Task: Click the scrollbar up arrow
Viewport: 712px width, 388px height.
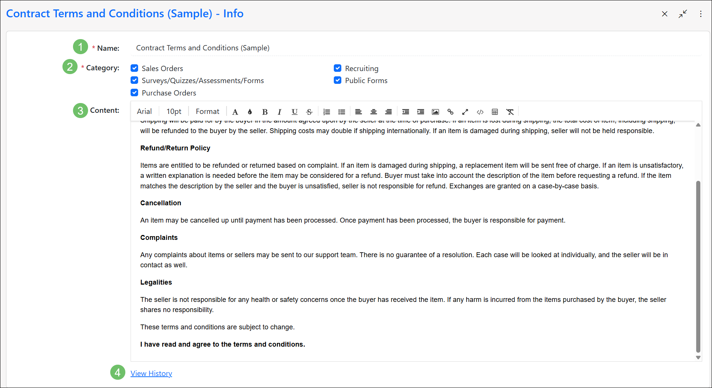Action: (698, 125)
